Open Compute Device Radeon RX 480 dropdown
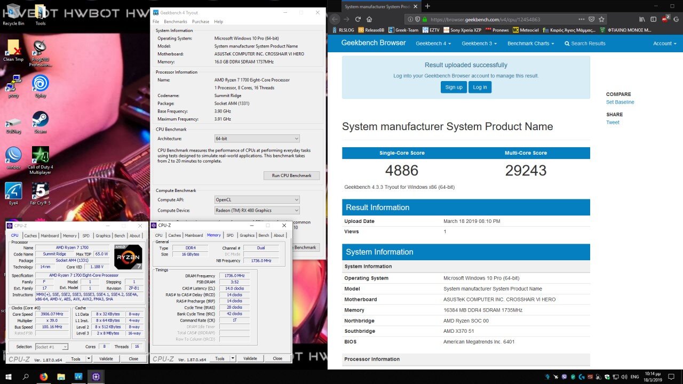Image resolution: width=683 pixels, height=384 pixels. click(x=257, y=210)
